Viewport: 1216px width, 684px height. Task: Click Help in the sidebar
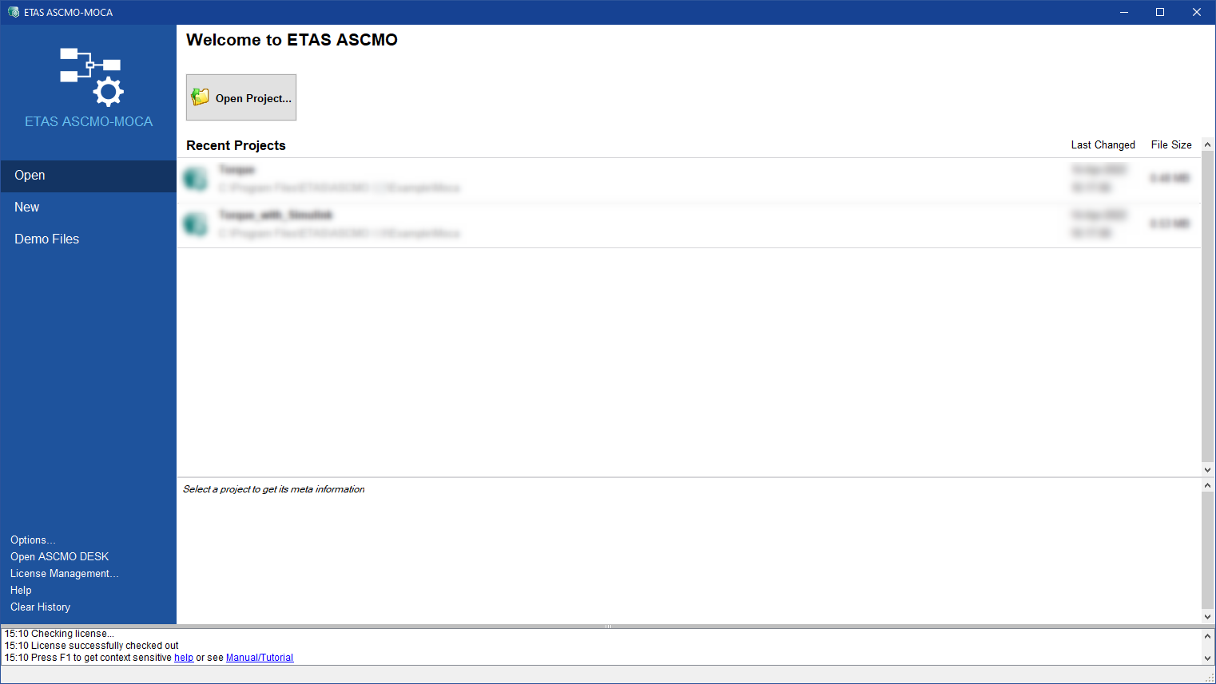coord(21,591)
